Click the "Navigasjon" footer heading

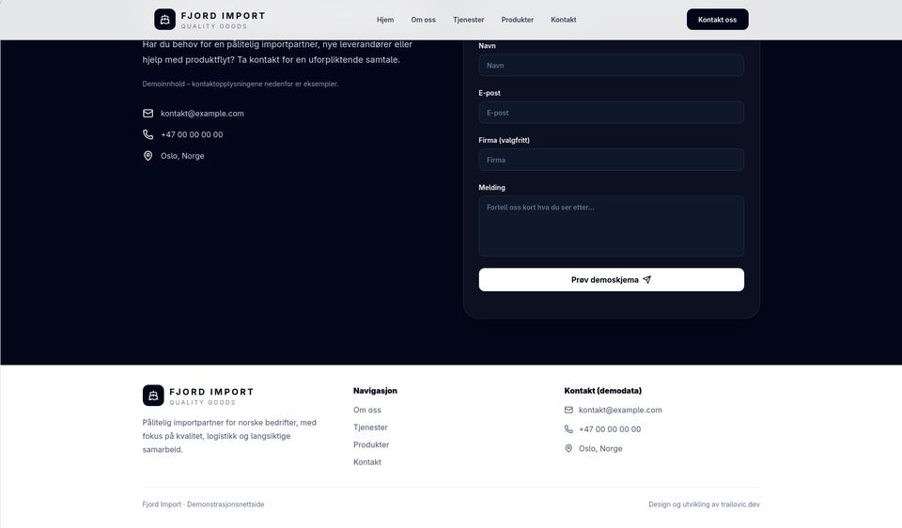375,391
